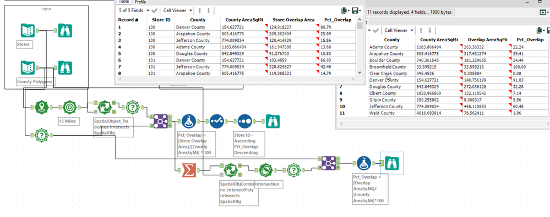
Task: Click Overlap AreaSqMi column header
Action: click(x=487, y=40)
